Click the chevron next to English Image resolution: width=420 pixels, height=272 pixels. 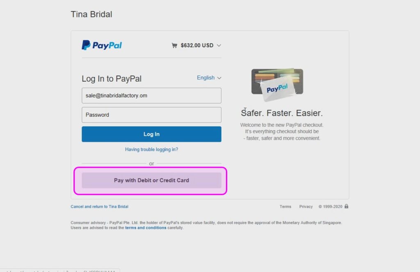219,78
